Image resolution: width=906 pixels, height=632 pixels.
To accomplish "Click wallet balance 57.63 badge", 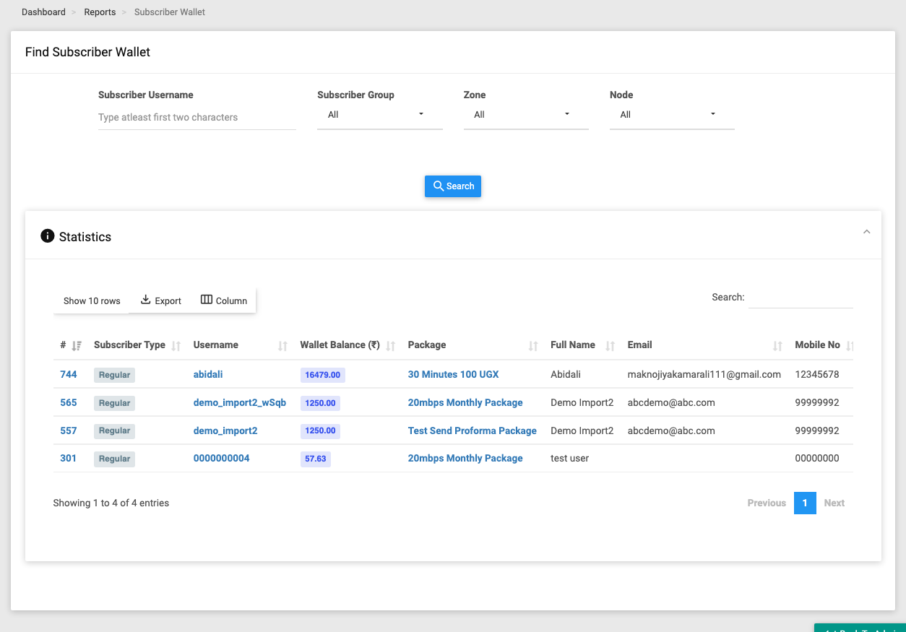I will (316, 459).
